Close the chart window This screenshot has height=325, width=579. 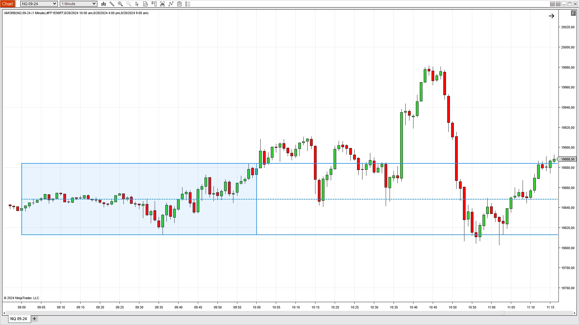point(575,4)
